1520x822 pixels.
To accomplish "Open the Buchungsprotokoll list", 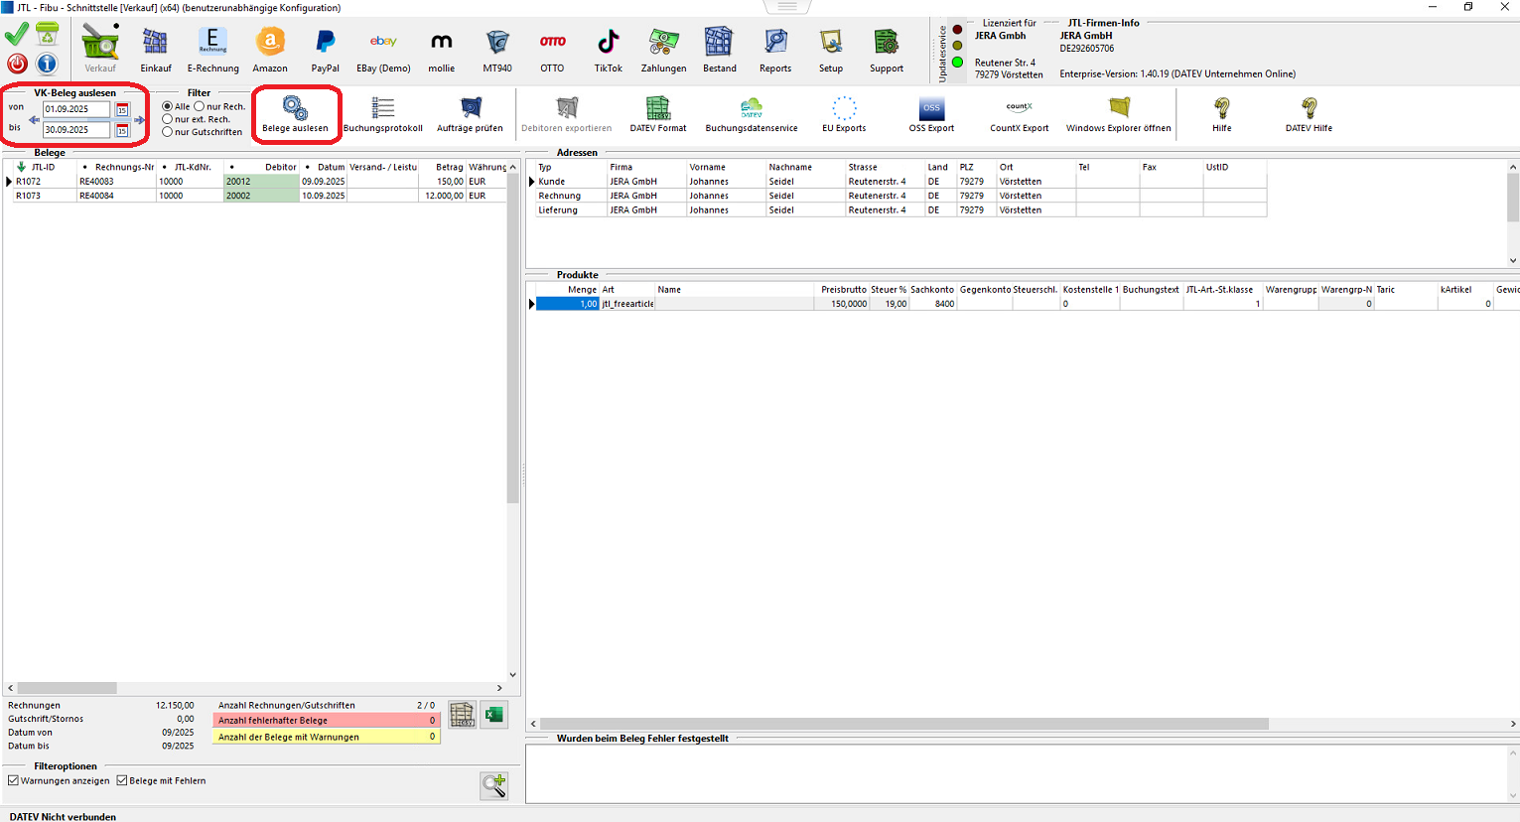I will pos(382,109).
